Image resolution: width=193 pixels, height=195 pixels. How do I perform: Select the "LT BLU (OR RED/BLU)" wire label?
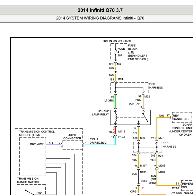point(98,141)
